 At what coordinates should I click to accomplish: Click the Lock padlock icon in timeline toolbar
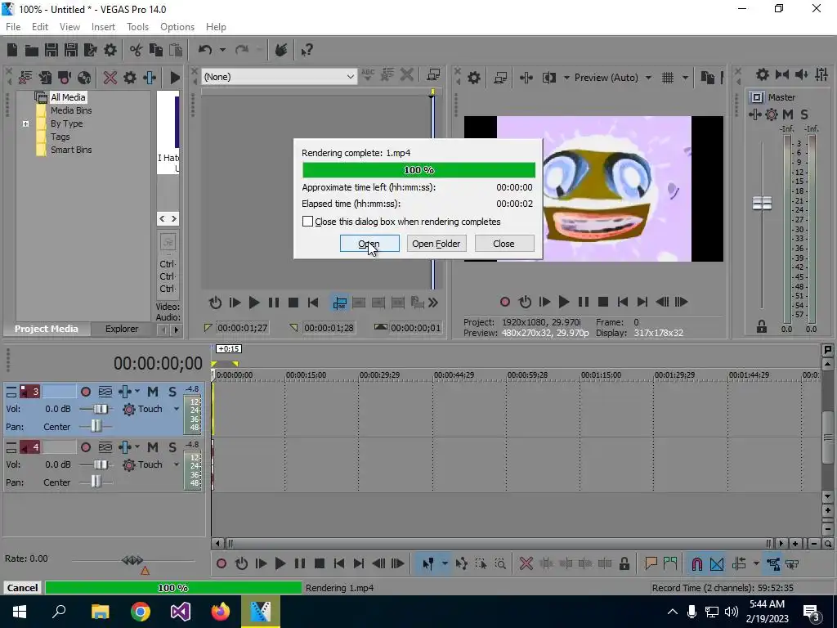tap(624, 564)
